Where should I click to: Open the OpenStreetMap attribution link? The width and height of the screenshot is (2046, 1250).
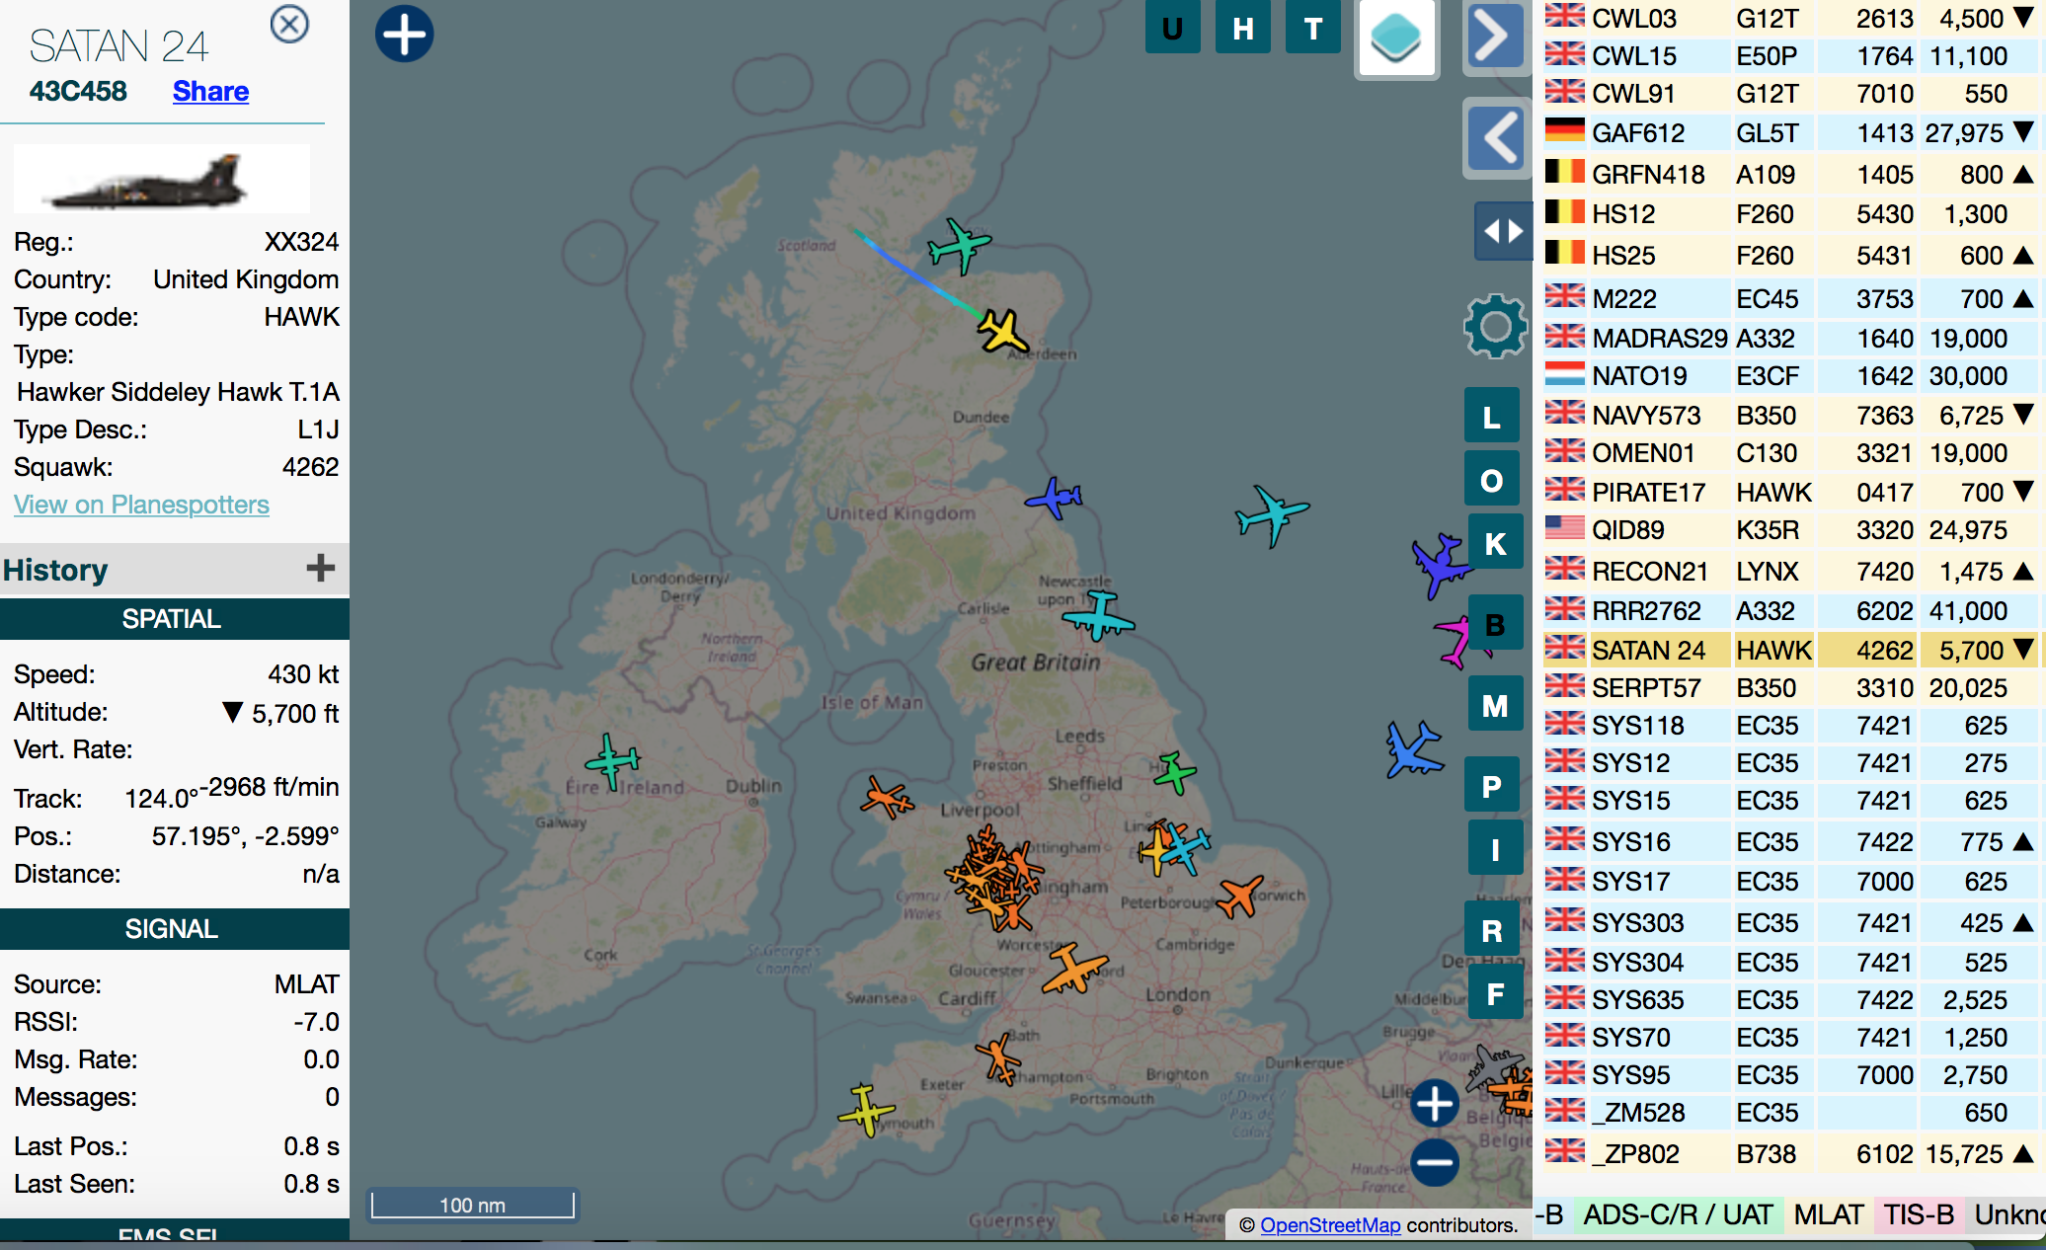[x=1330, y=1225]
